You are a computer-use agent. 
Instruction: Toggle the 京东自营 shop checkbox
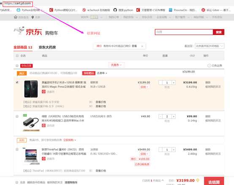coord(17,65)
